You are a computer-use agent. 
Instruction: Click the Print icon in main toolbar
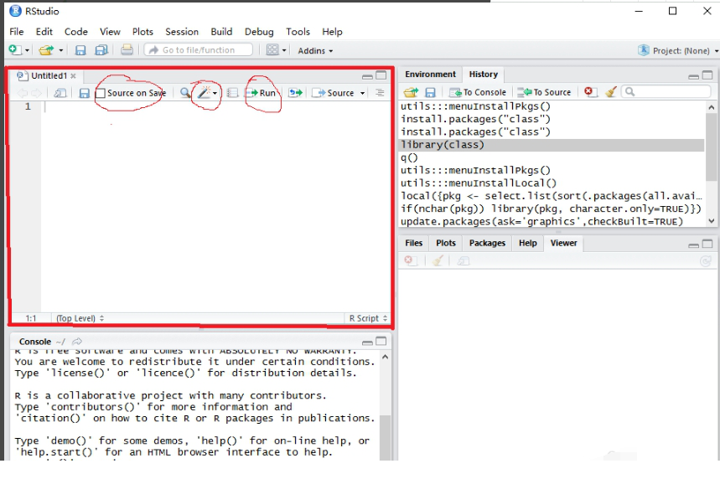pyautogui.click(x=127, y=49)
